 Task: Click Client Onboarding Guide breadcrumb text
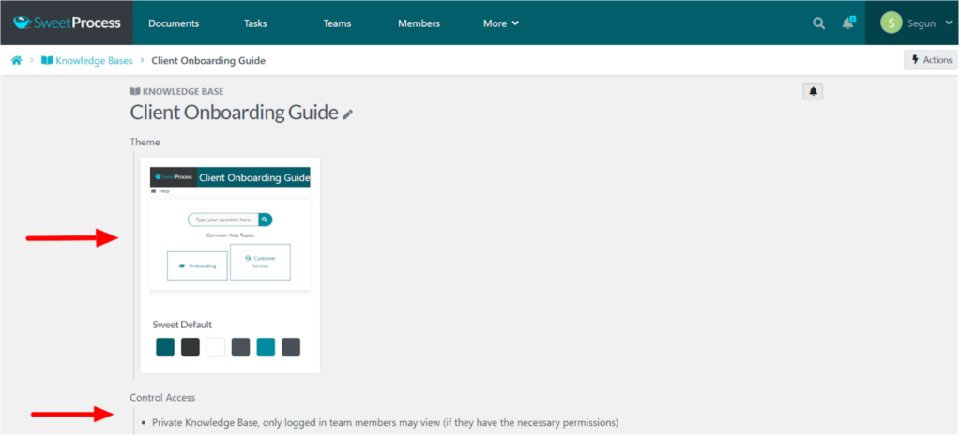tap(208, 60)
